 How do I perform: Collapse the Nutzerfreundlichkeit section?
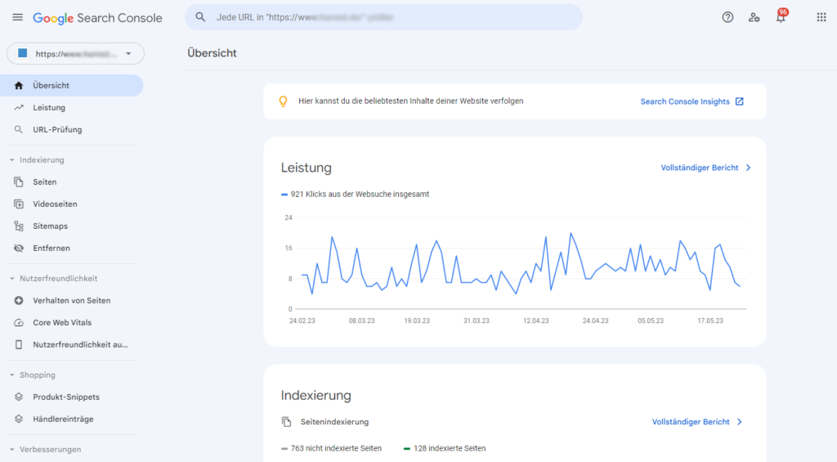pyautogui.click(x=12, y=279)
